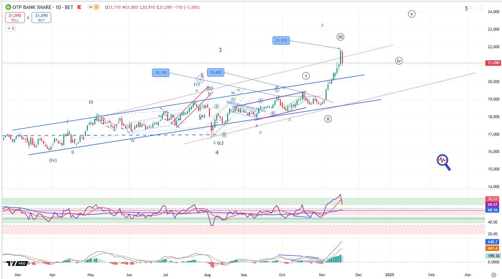Click the blue 640.7 MACD value tag
Screen dimensions: 502x279
493,242
